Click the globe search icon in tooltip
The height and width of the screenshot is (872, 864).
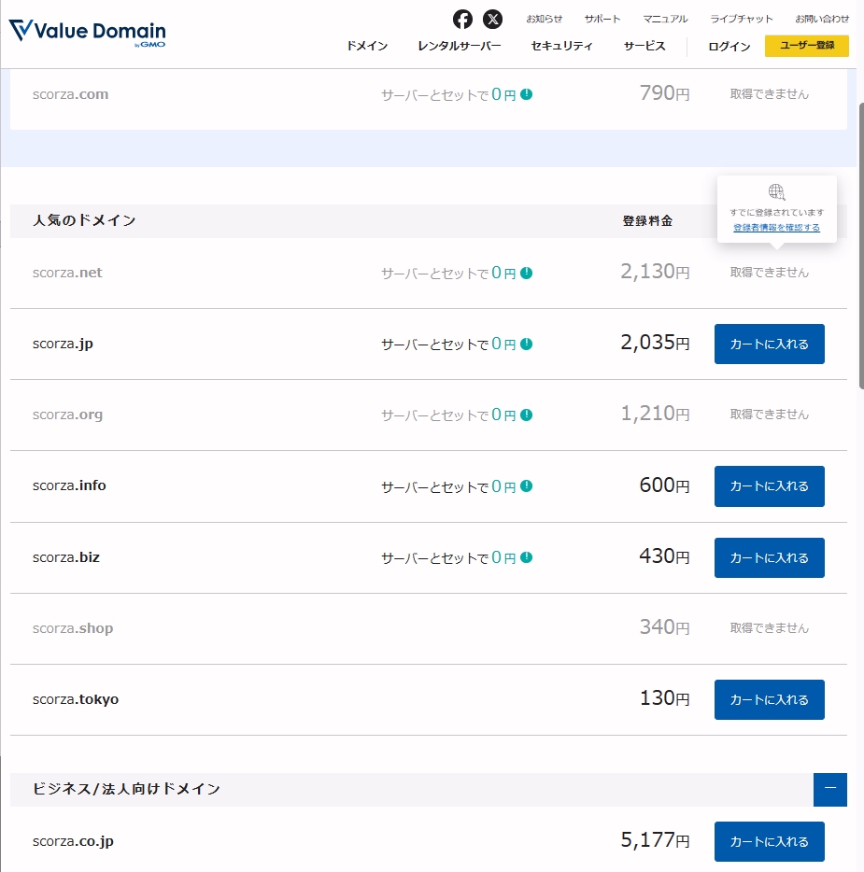point(776,192)
